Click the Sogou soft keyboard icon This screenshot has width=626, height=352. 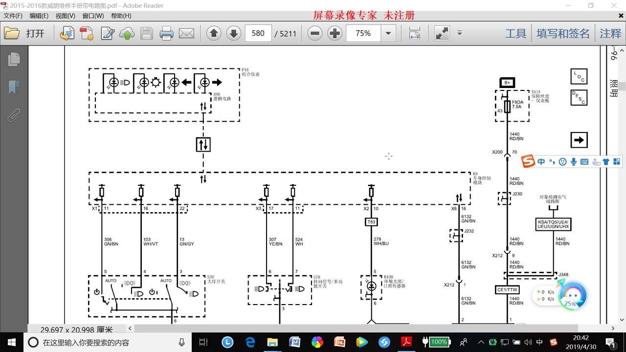point(584,162)
